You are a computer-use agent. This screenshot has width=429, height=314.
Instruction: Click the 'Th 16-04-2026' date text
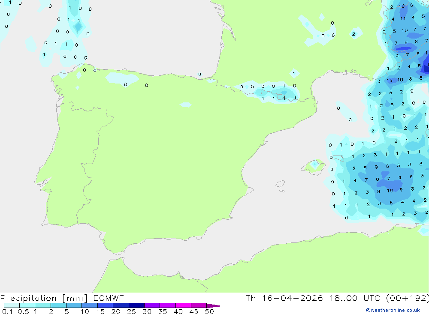[284, 298]
